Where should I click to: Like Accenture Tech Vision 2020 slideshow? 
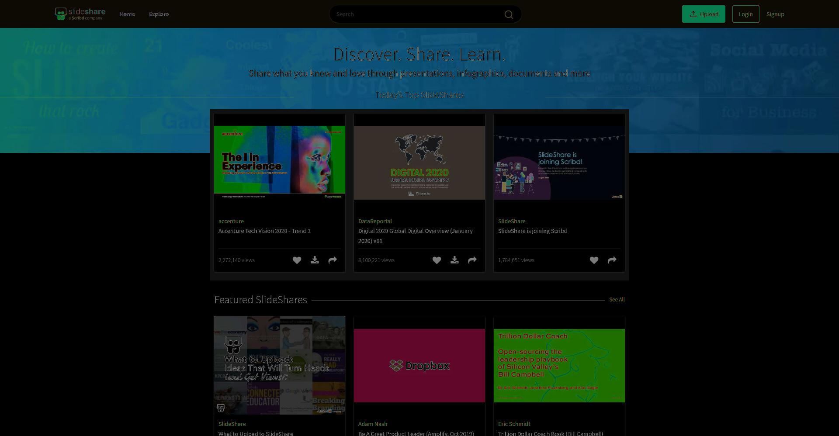(297, 260)
